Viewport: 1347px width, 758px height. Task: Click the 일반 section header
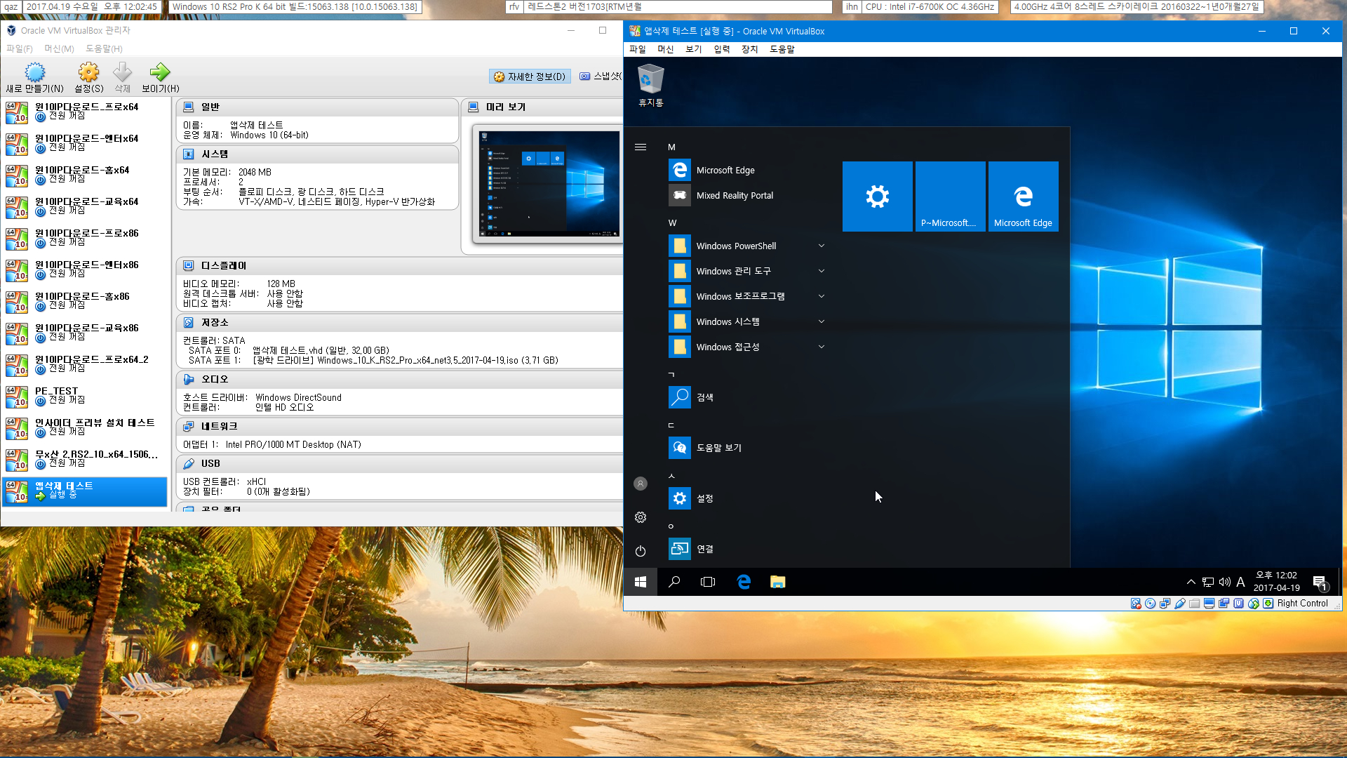point(317,107)
